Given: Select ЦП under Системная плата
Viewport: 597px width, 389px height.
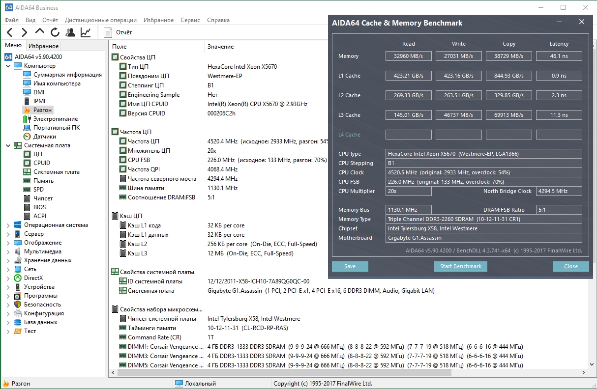Looking at the screenshot, I should pos(38,154).
